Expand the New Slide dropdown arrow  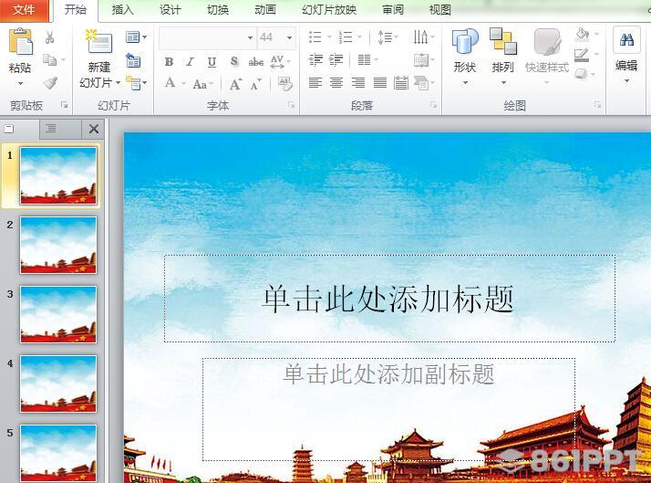click(x=118, y=82)
